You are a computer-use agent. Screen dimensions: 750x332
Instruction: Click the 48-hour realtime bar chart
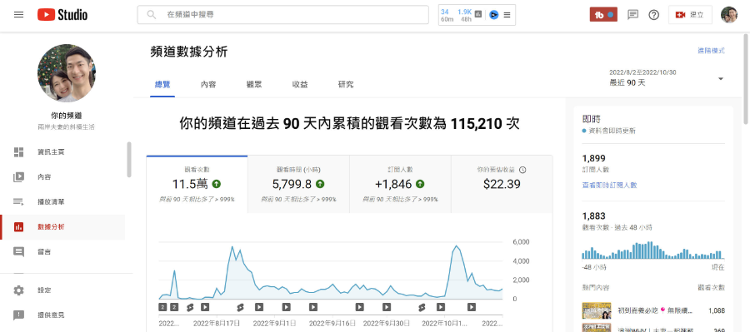[x=652, y=250]
